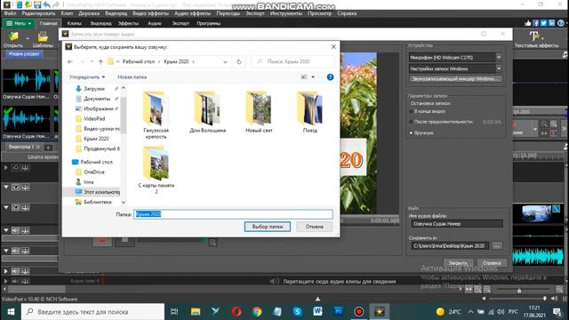Viewport: 569px width, 320px height.
Task: Open the Упорядочить dropdown in dialog
Action: coord(87,77)
